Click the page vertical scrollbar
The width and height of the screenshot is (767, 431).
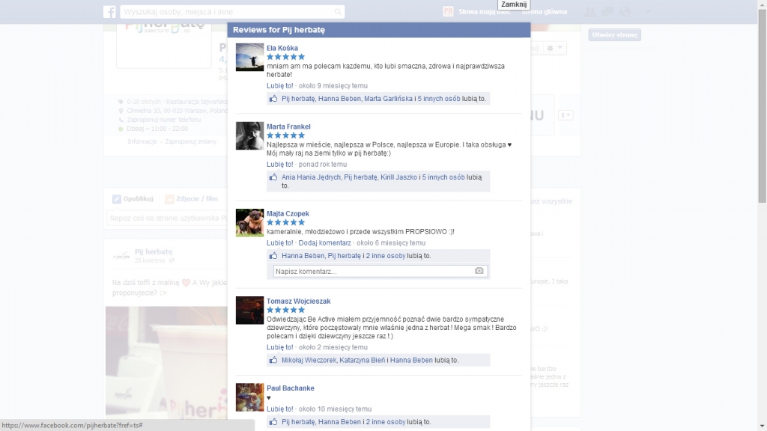point(762,112)
